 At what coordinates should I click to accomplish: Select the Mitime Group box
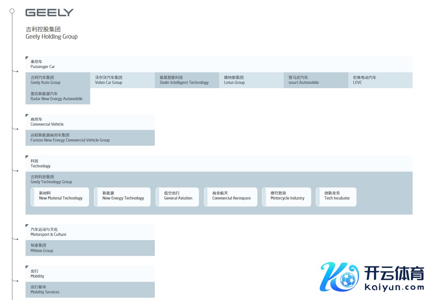90,248
